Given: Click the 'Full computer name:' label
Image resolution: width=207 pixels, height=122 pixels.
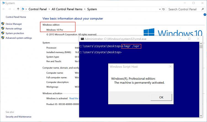Looking at the screenshot, I should point(57,77).
